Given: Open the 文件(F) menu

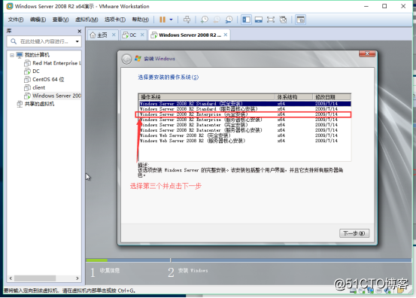Looking at the screenshot, I should pos(15,20).
